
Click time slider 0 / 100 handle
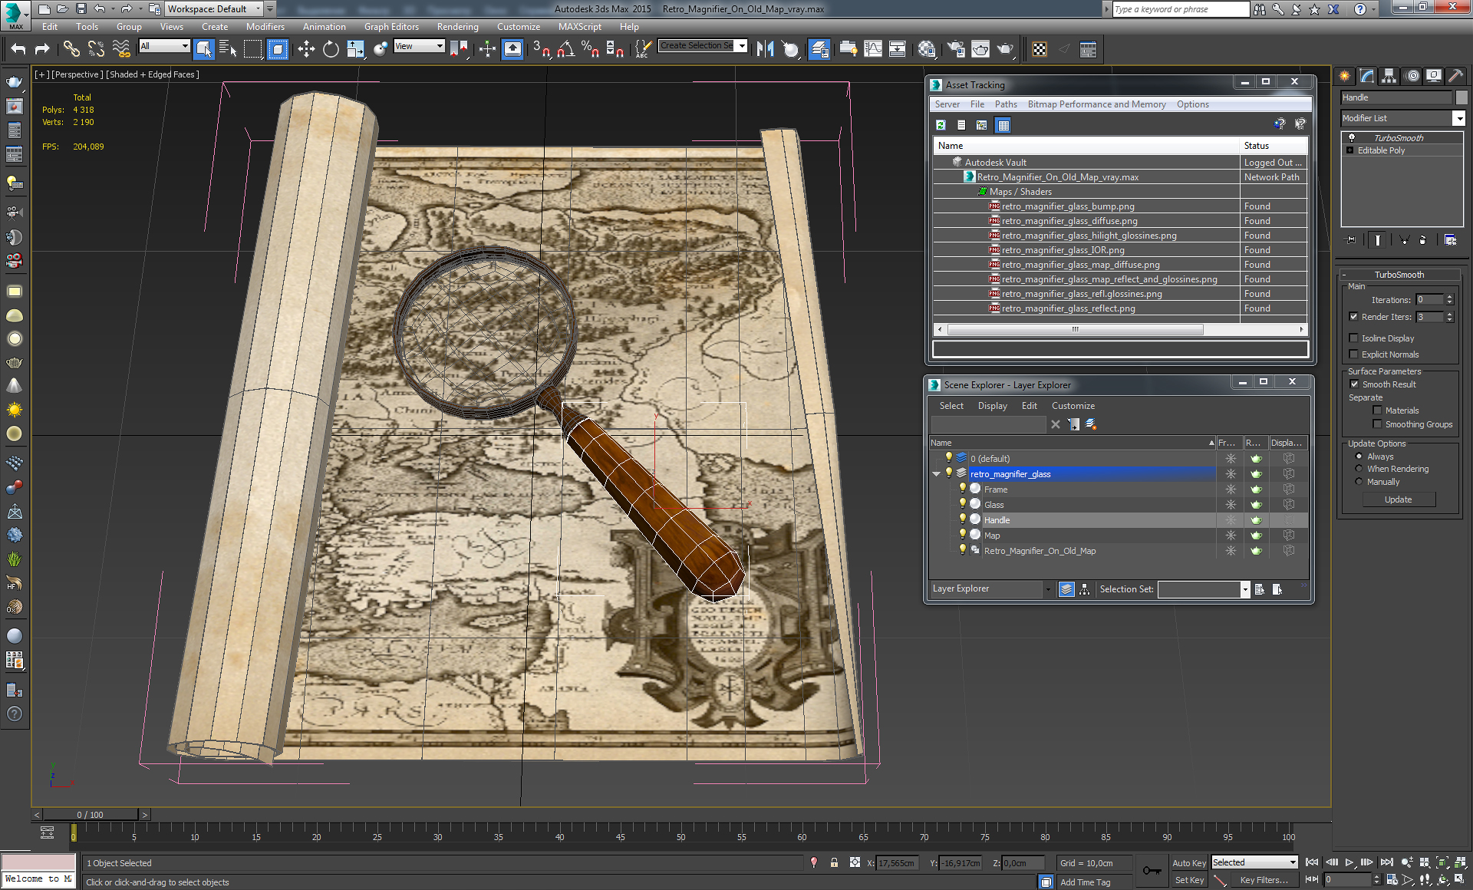tap(90, 815)
